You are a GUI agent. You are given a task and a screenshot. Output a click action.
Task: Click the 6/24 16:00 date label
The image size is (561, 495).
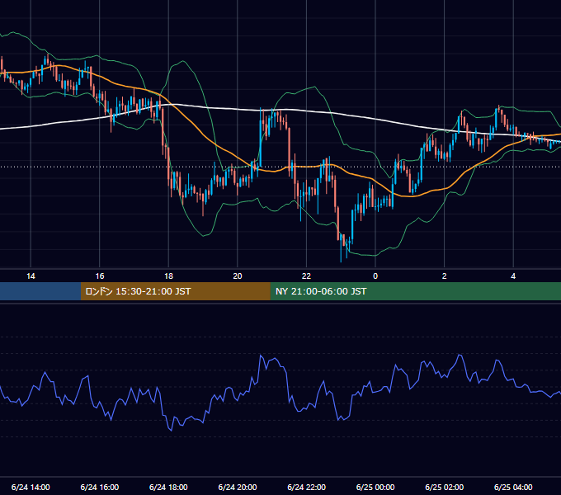(x=100, y=487)
